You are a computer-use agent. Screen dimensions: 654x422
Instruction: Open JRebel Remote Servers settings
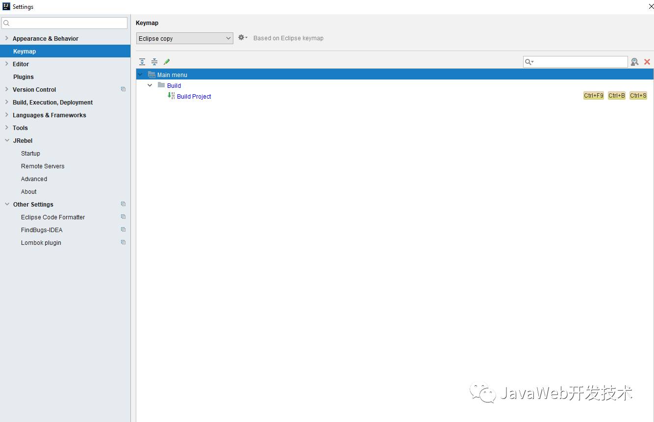(x=43, y=166)
